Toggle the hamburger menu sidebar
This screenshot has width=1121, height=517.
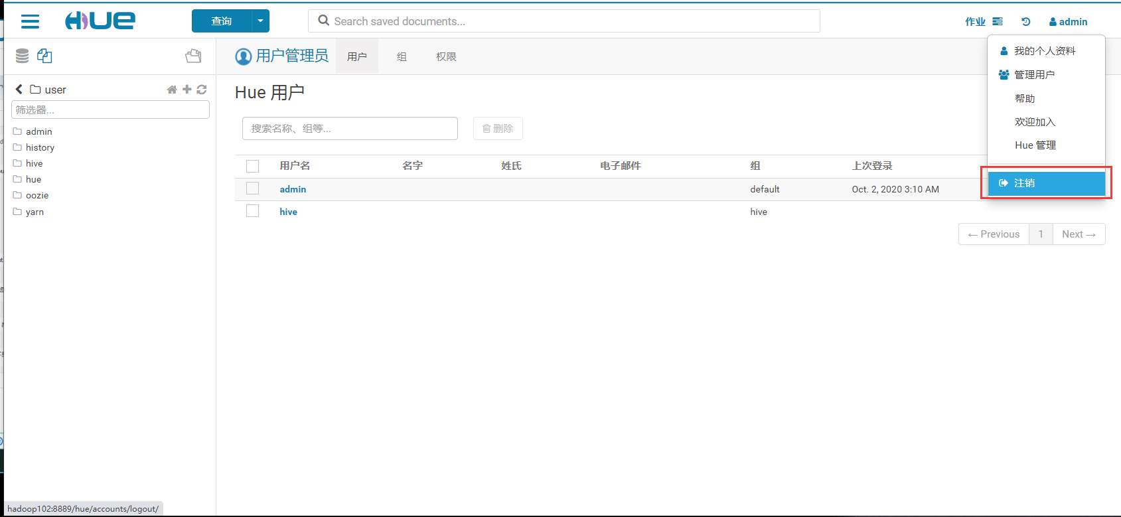tap(30, 21)
